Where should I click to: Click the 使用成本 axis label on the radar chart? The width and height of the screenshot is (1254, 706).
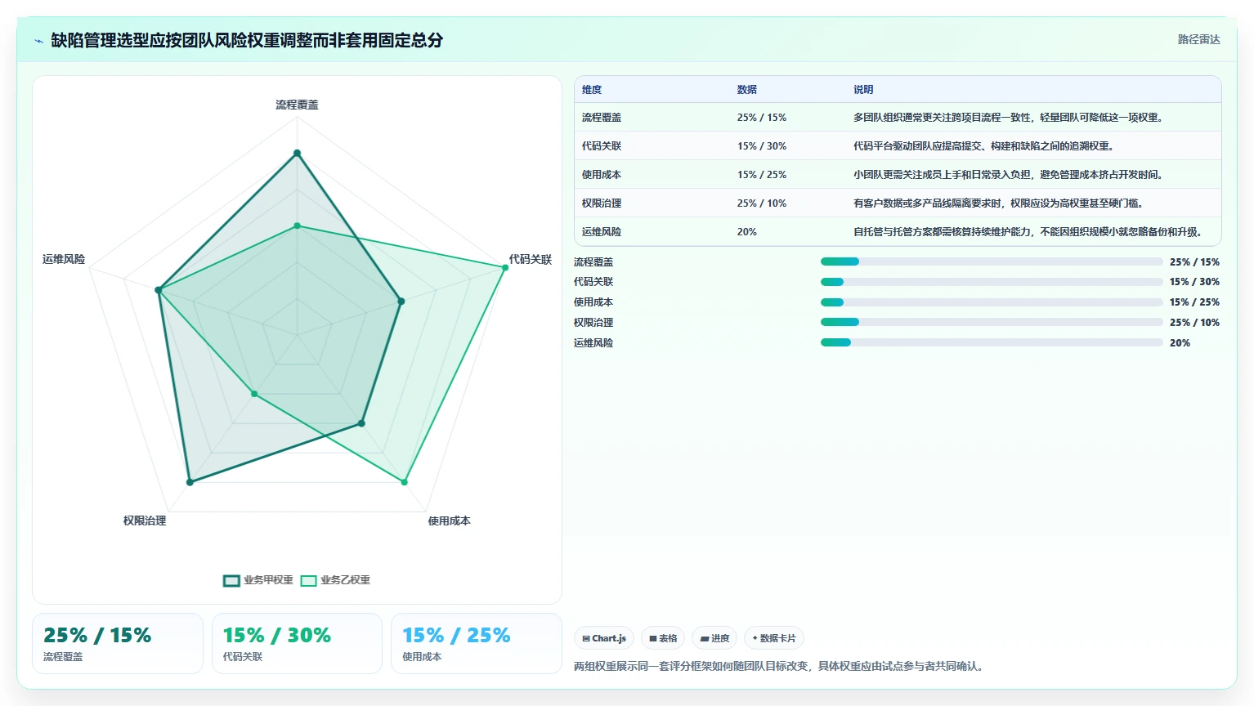tap(449, 521)
